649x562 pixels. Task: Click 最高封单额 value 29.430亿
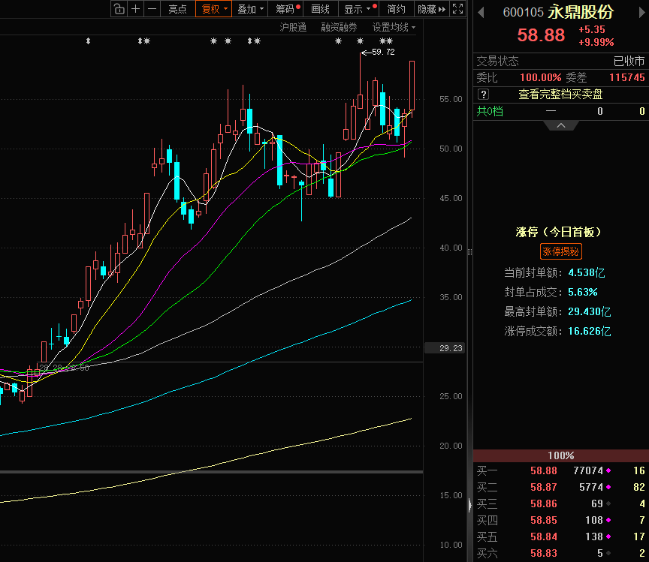[589, 311]
